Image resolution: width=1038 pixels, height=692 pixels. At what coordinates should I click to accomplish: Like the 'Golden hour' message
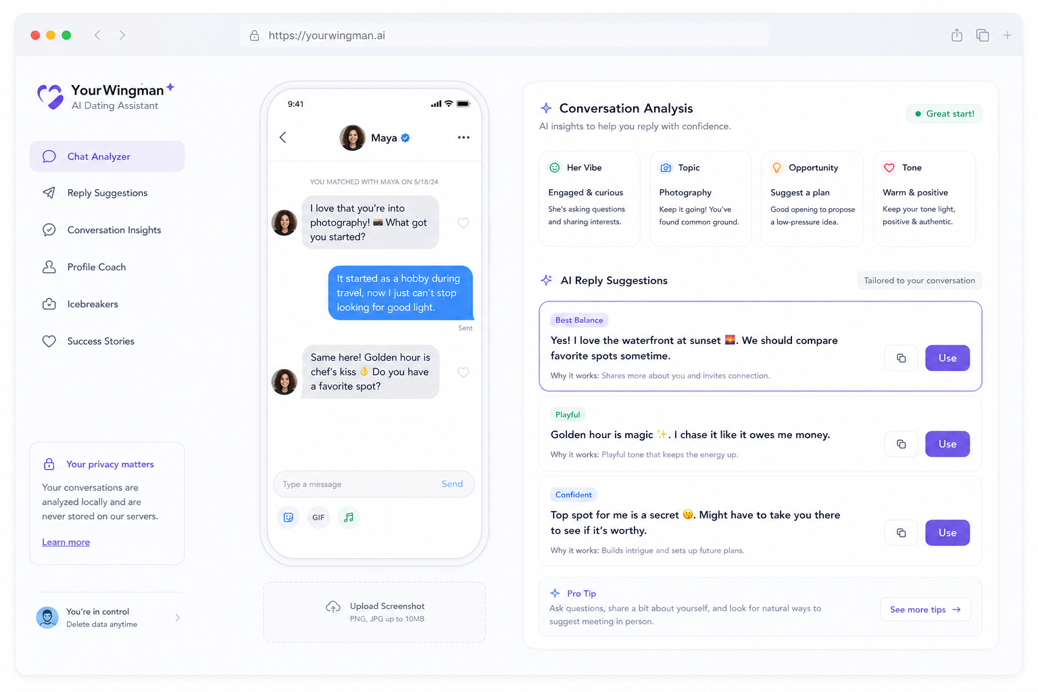pos(464,372)
